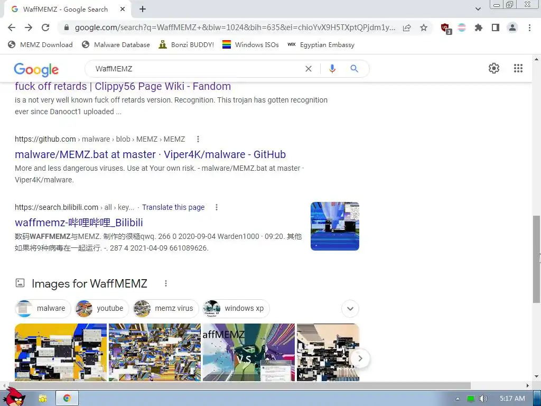Click Translate this page link
This screenshot has width=541, height=406.
click(173, 207)
